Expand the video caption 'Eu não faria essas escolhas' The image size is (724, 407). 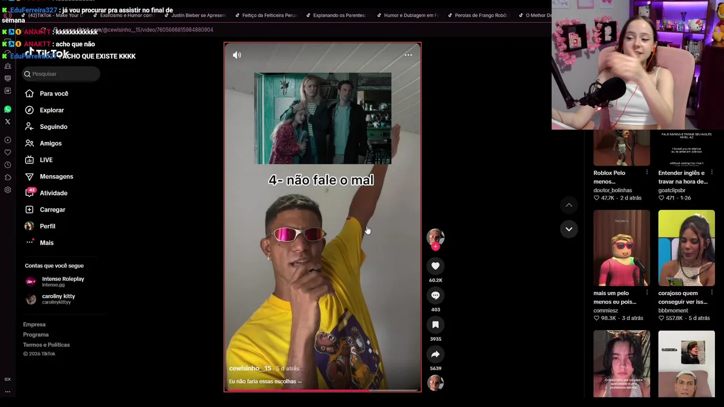coord(265,382)
